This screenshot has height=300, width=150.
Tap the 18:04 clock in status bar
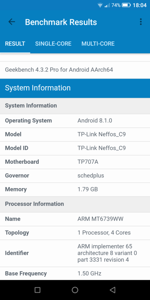[x=140, y=5]
